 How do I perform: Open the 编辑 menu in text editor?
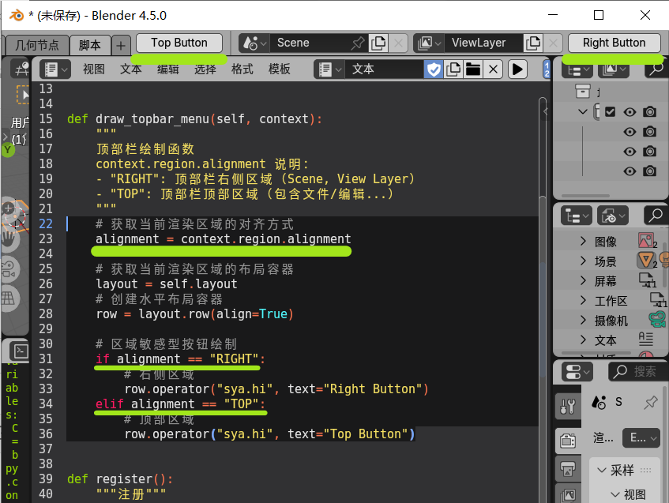pyautogui.click(x=167, y=69)
